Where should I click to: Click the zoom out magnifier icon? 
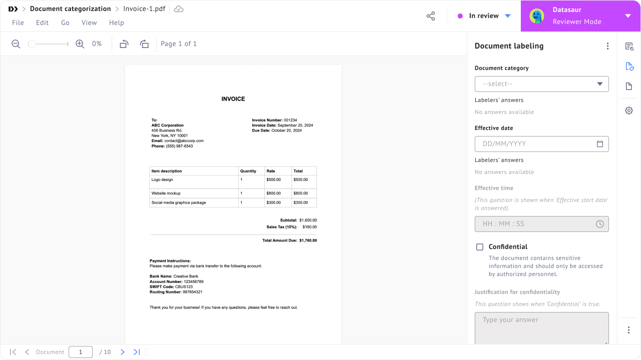[x=16, y=44]
